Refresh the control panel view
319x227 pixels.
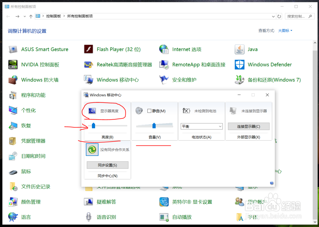279,16
